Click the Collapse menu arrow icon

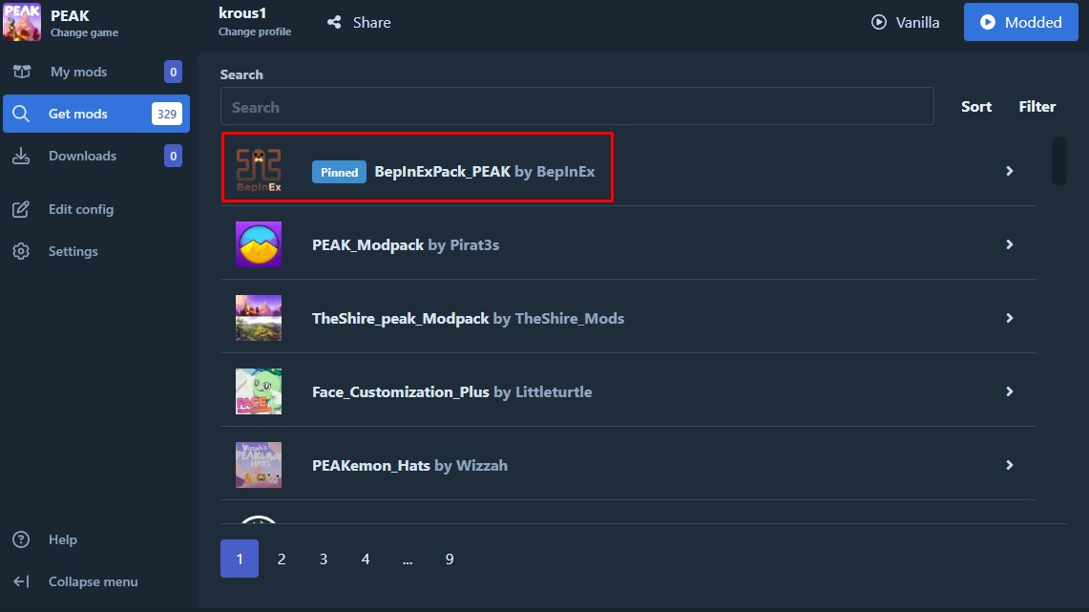point(21,581)
